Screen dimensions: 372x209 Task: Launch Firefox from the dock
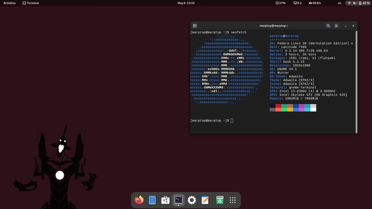139,200
